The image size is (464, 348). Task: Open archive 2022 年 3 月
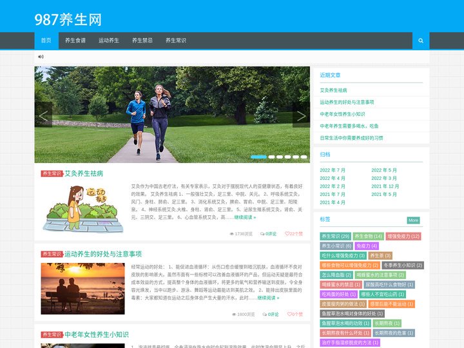tap(384, 178)
